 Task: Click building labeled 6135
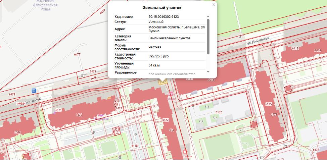point(268,104)
